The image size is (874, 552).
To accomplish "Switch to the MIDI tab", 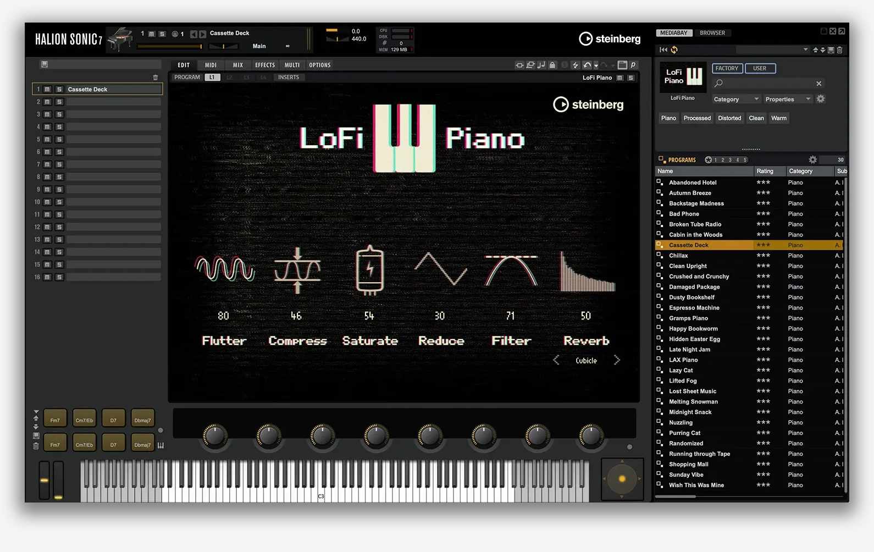I will coord(211,65).
